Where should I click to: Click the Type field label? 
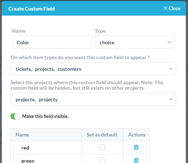point(100,31)
